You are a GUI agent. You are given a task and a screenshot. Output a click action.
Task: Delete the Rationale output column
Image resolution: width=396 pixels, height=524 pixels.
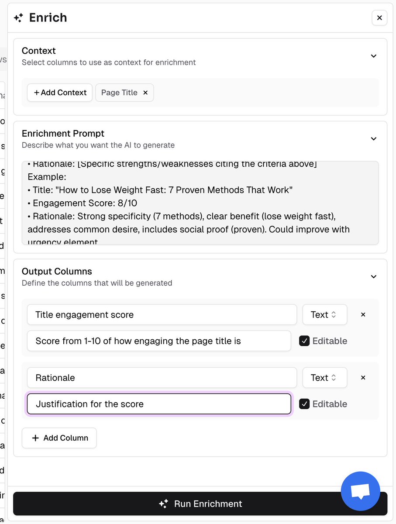coord(363,378)
